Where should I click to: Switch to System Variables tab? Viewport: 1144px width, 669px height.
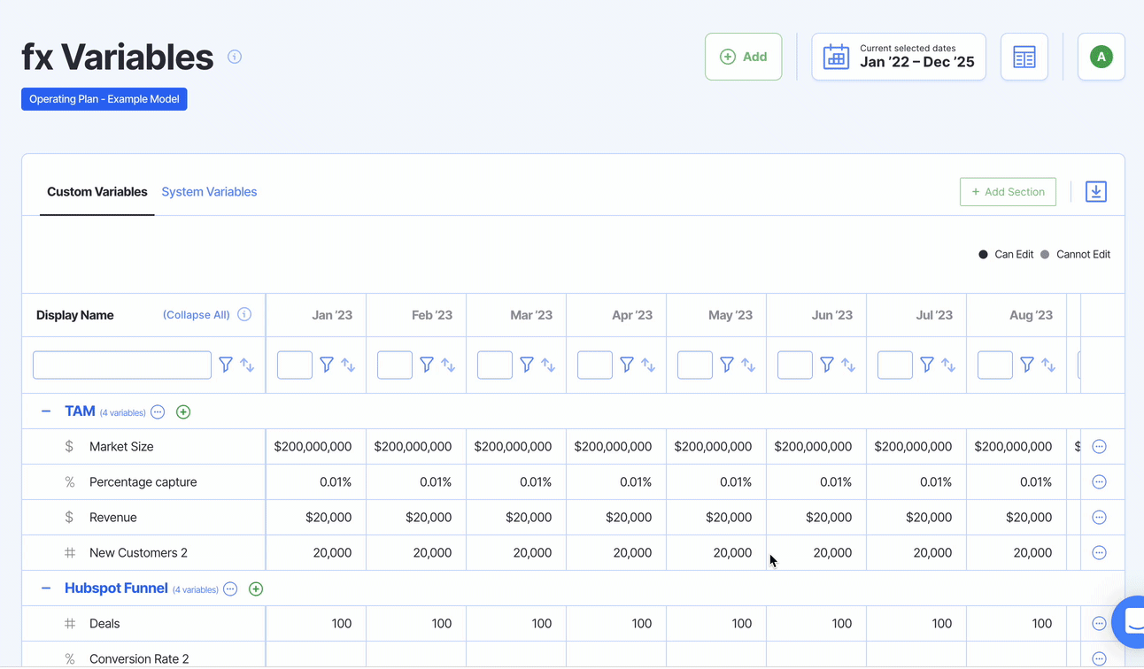[x=209, y=192]
